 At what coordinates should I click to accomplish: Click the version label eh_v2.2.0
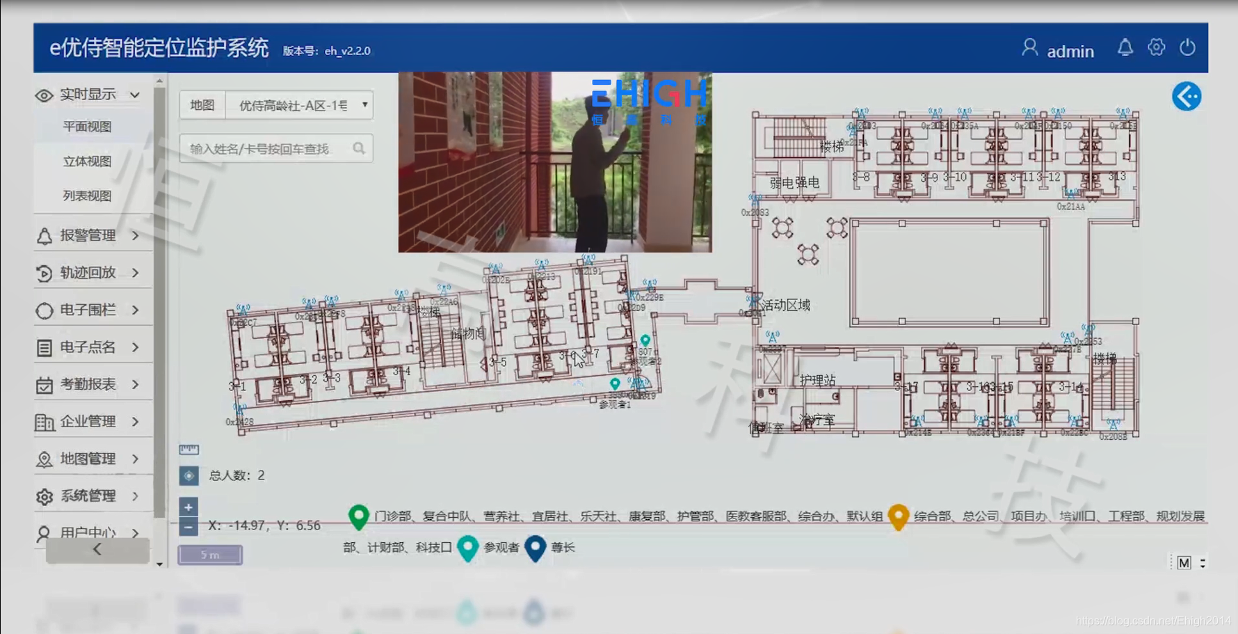[326, 51]
